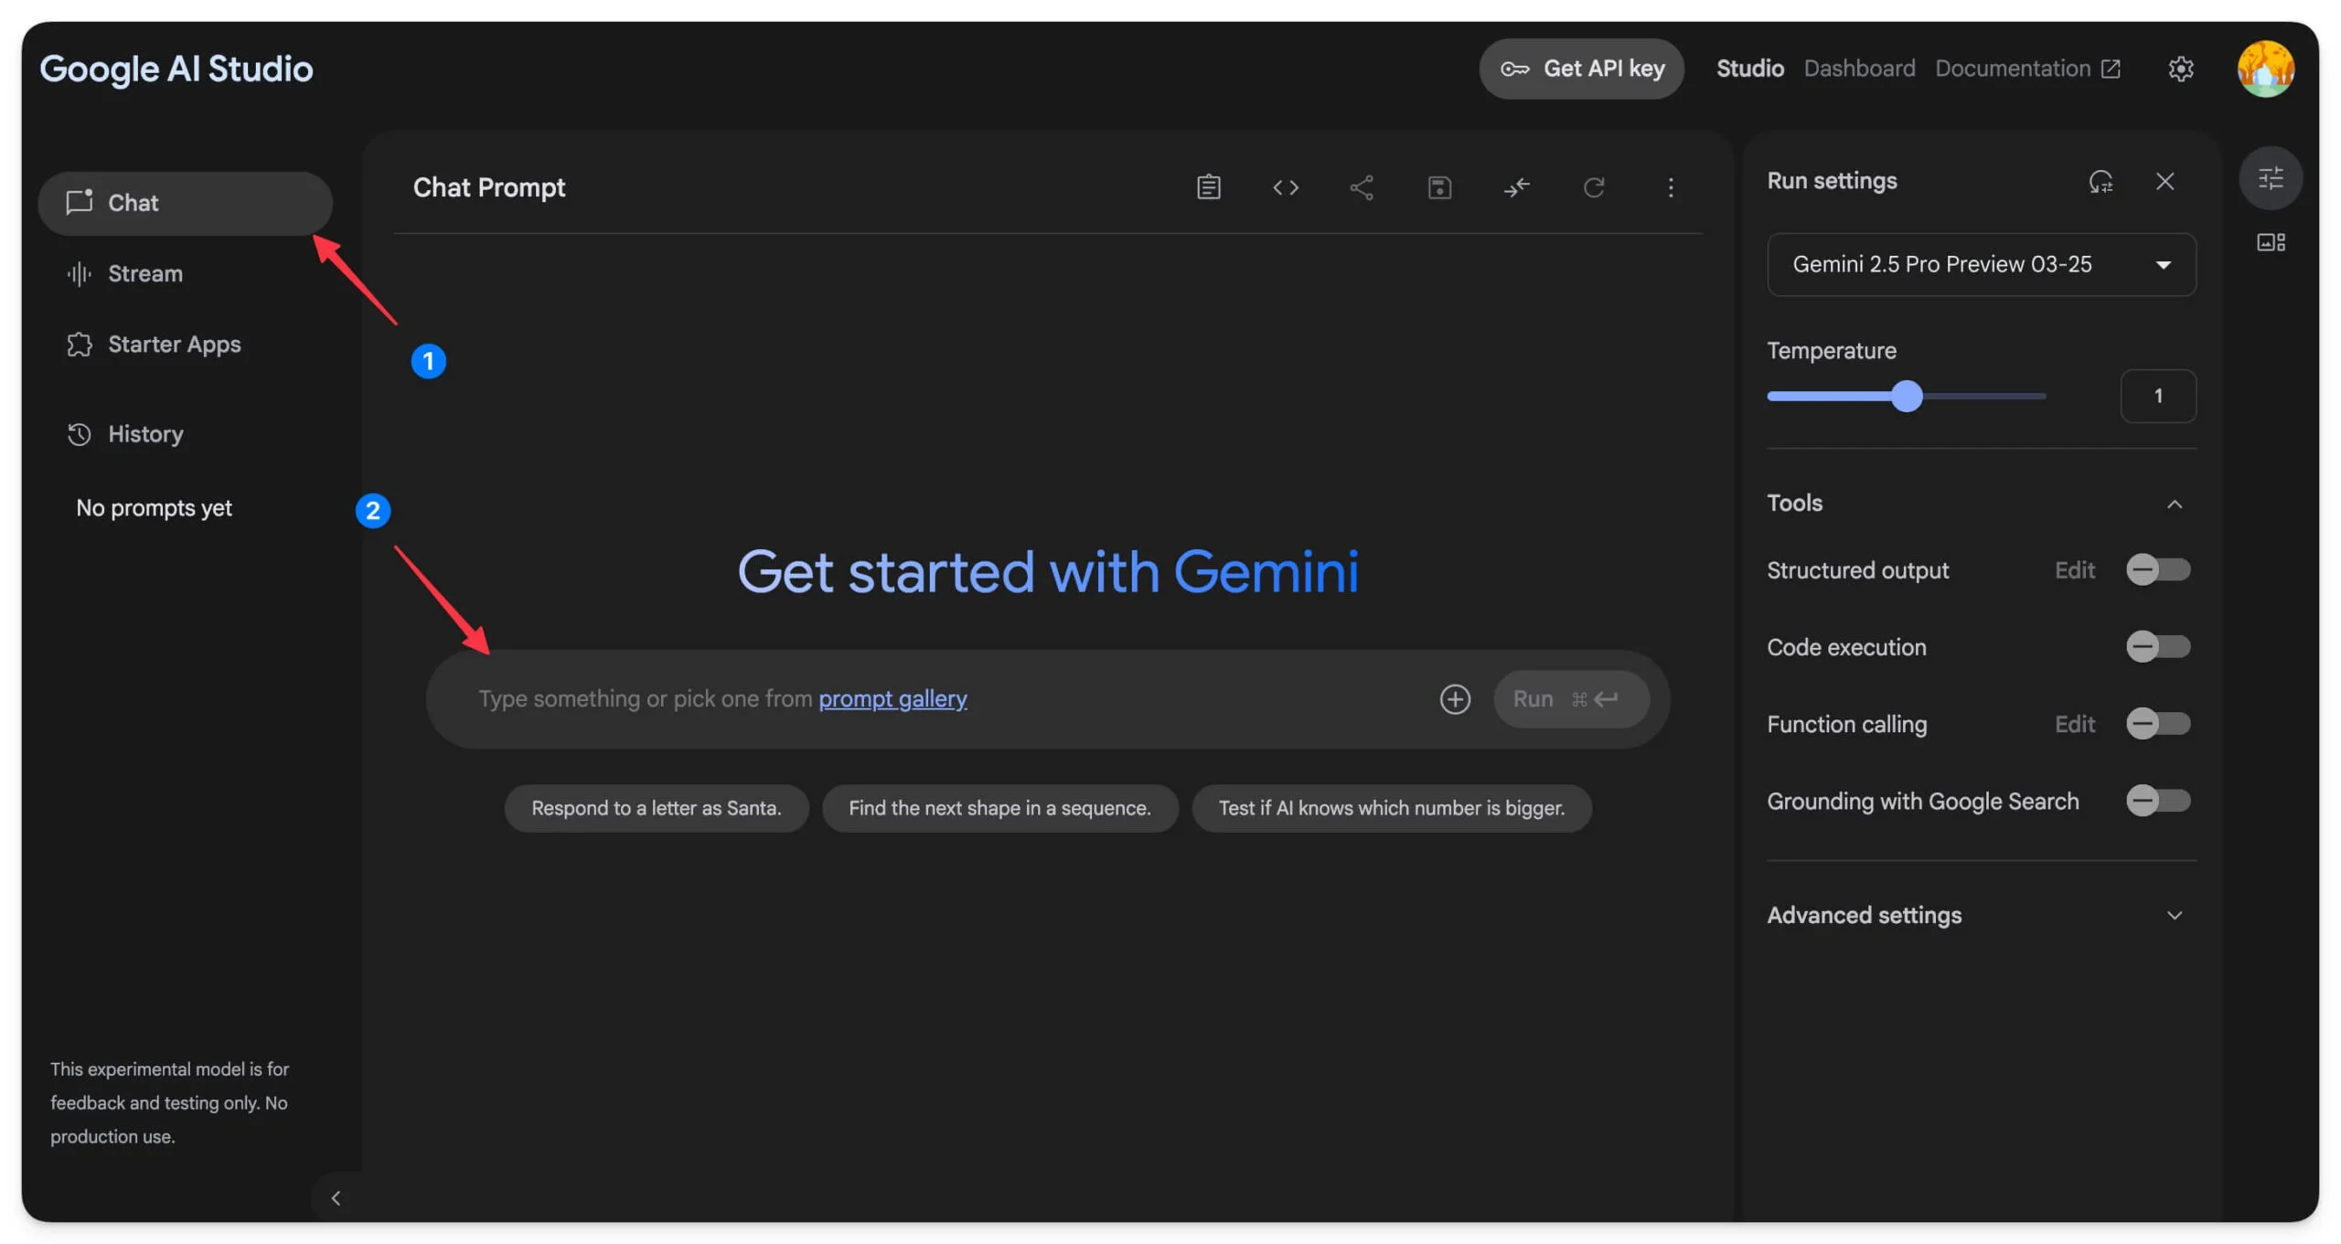This screenshot has width=2341, height=1244.
Task: Click the share prompt icon
Action: pyautogui.click(x=1362, y=187)
